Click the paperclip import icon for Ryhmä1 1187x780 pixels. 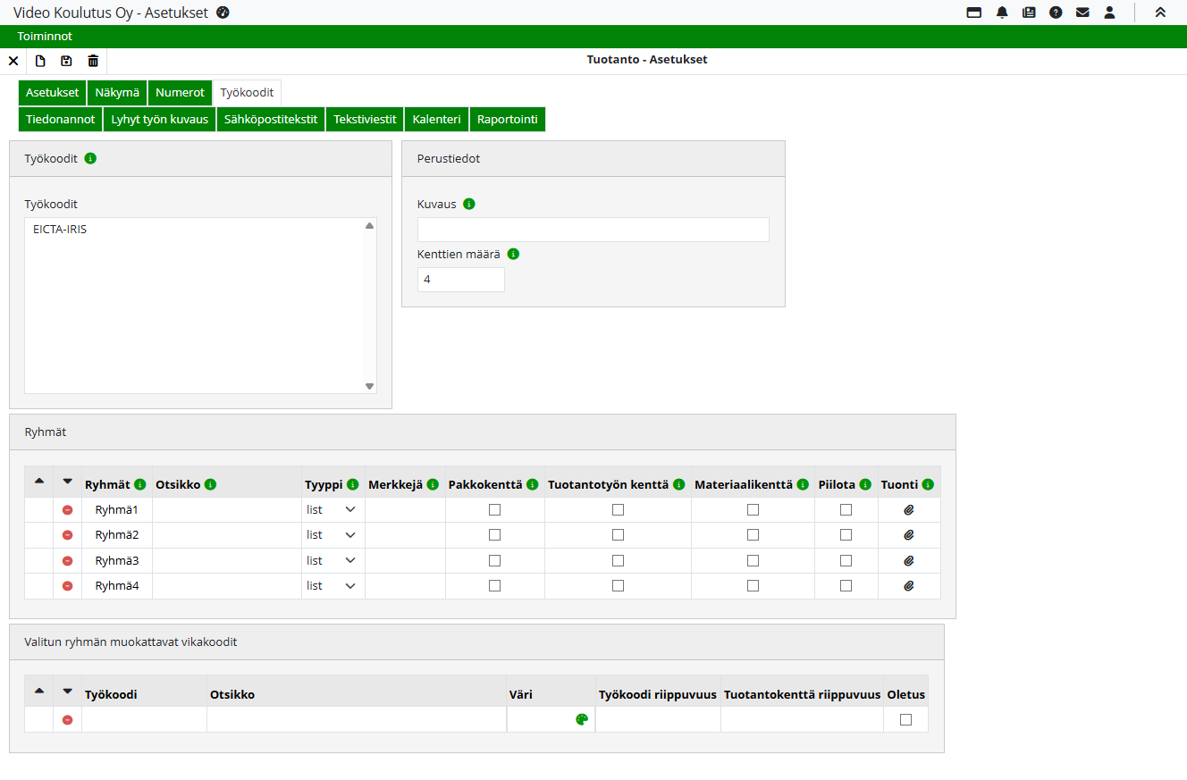[909, 509]
